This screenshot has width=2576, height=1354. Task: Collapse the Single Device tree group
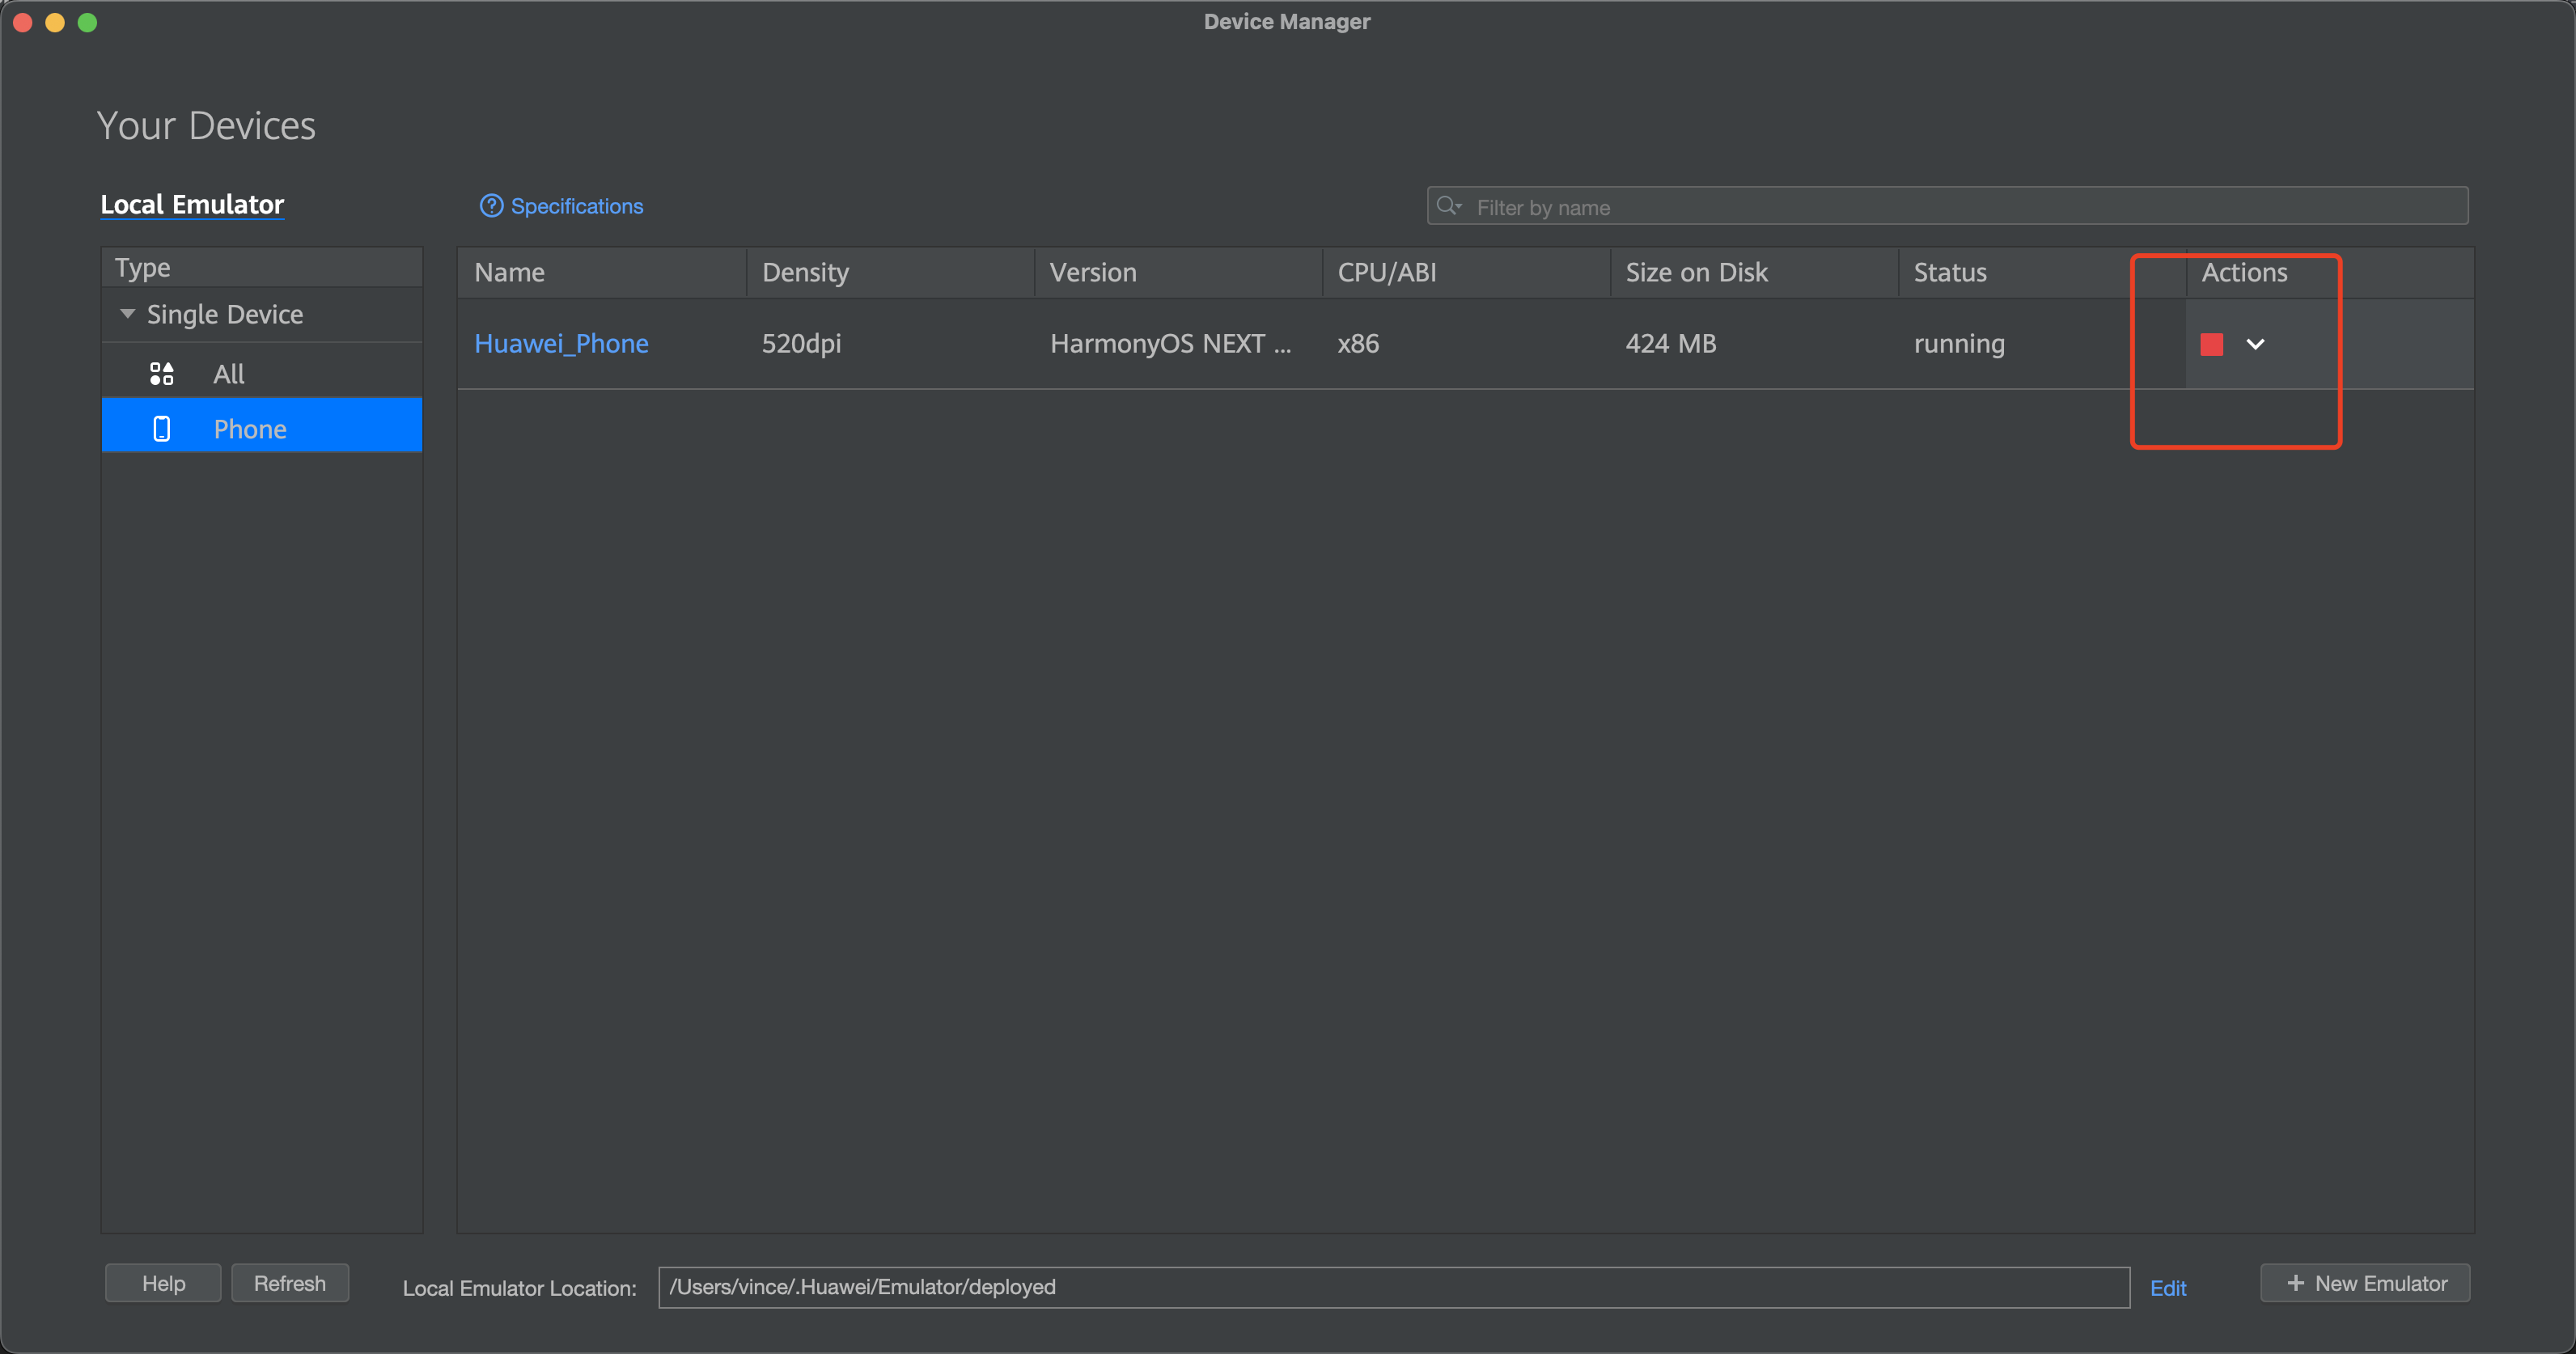[x=128, y=314]
